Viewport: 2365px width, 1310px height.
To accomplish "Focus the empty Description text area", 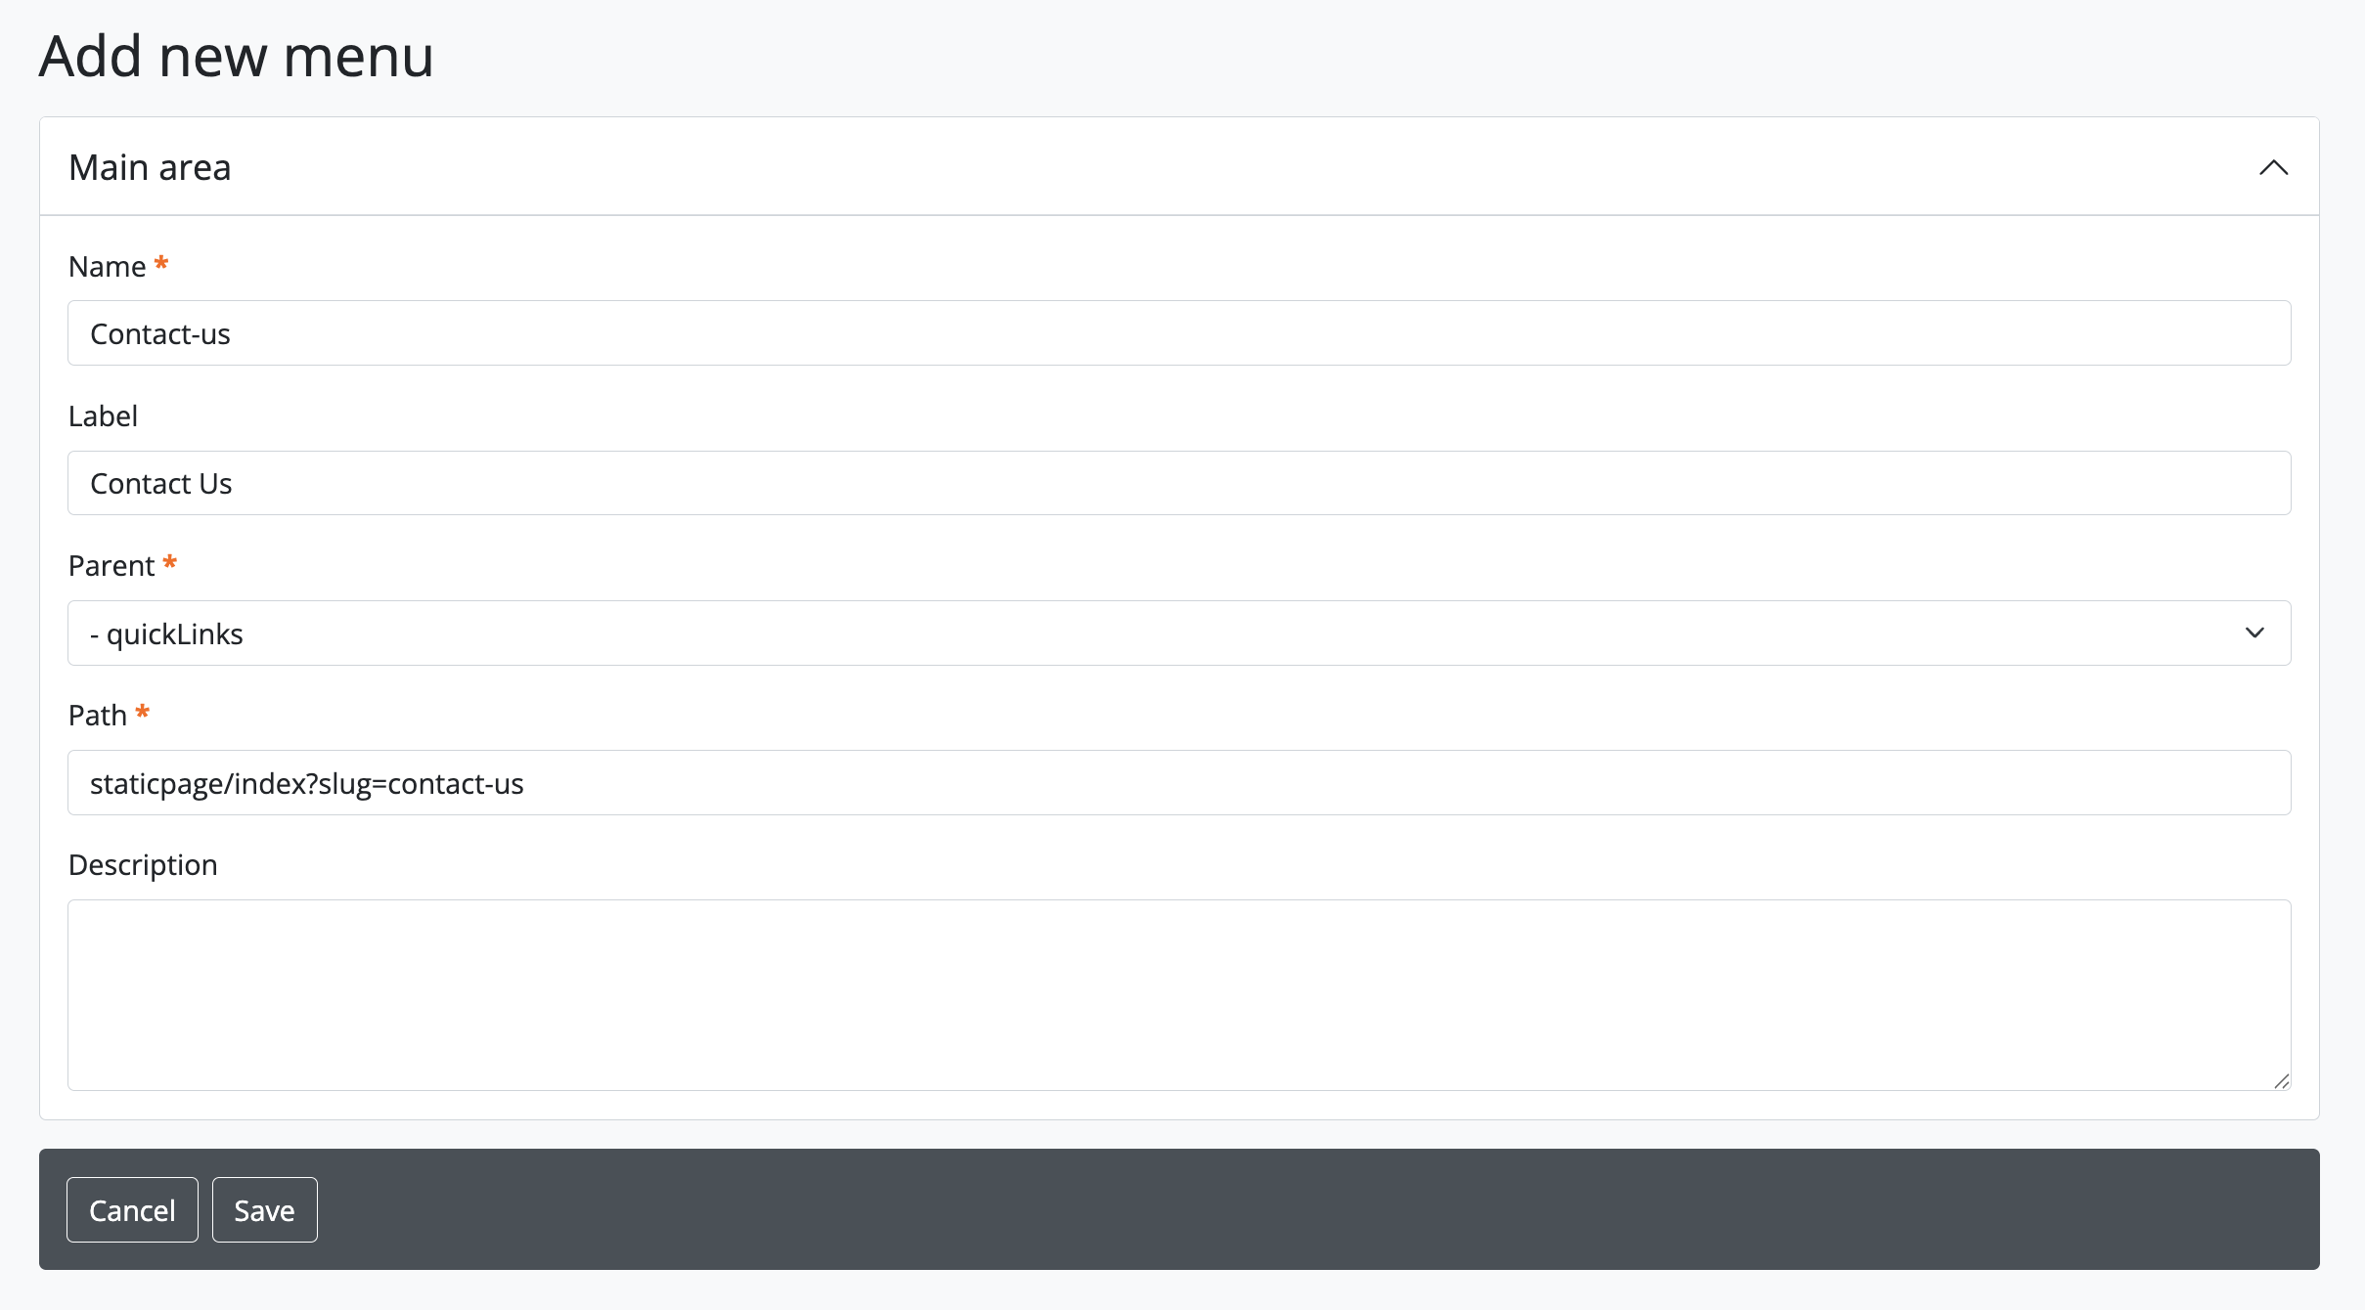I will (x=1179, y=994).
